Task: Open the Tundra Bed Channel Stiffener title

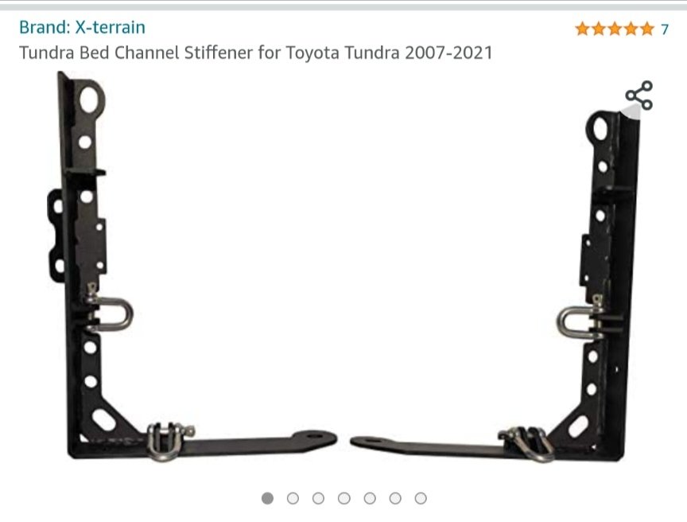Action: 256,53
